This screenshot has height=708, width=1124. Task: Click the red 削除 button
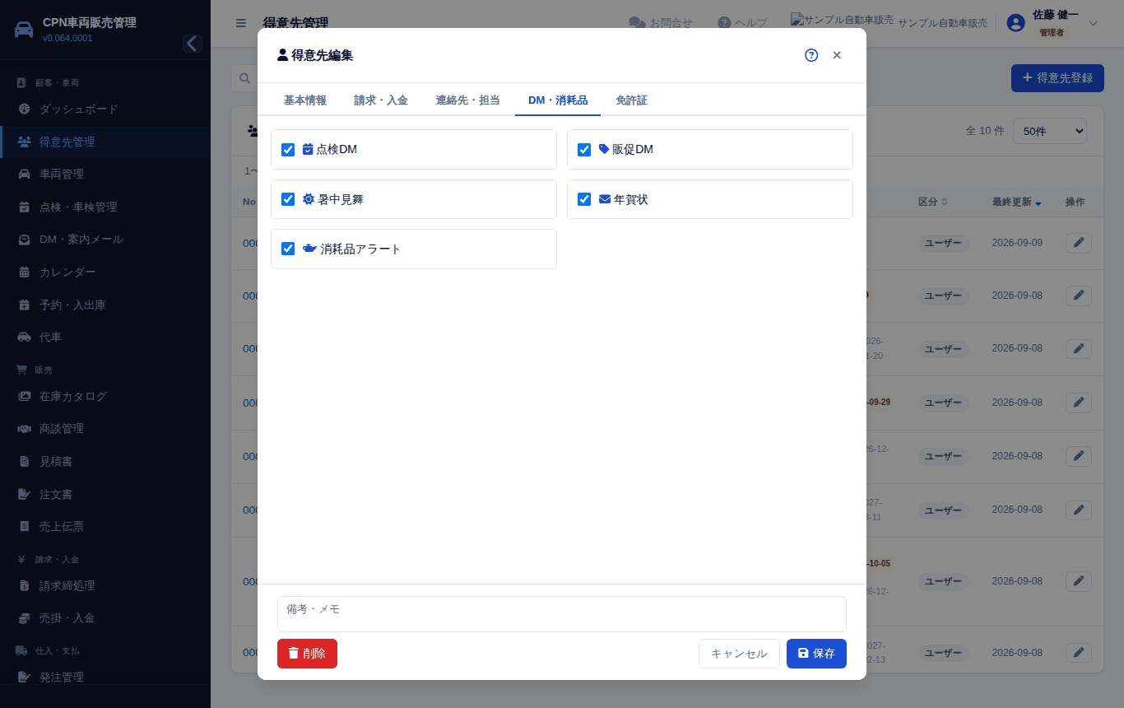[x=307, y=654]
